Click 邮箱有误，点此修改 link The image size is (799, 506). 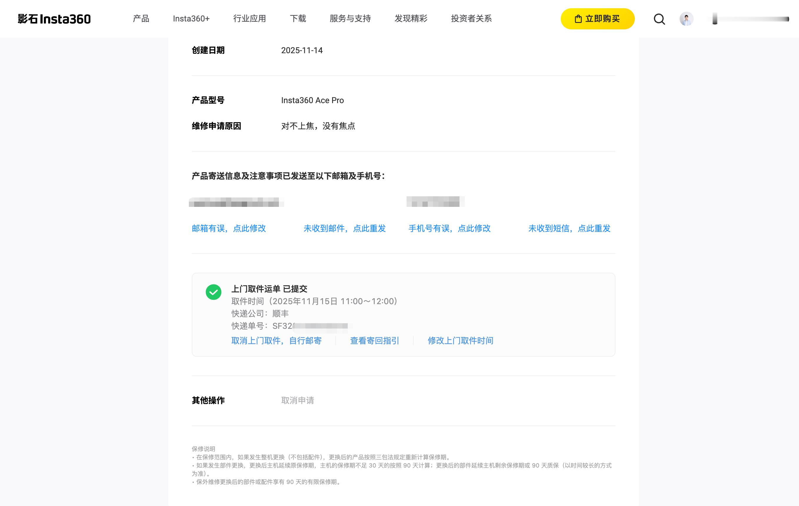click(229, 228)
